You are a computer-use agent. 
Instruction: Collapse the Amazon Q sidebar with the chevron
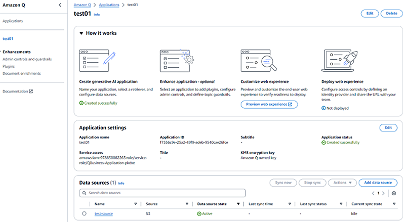[60, 5]
